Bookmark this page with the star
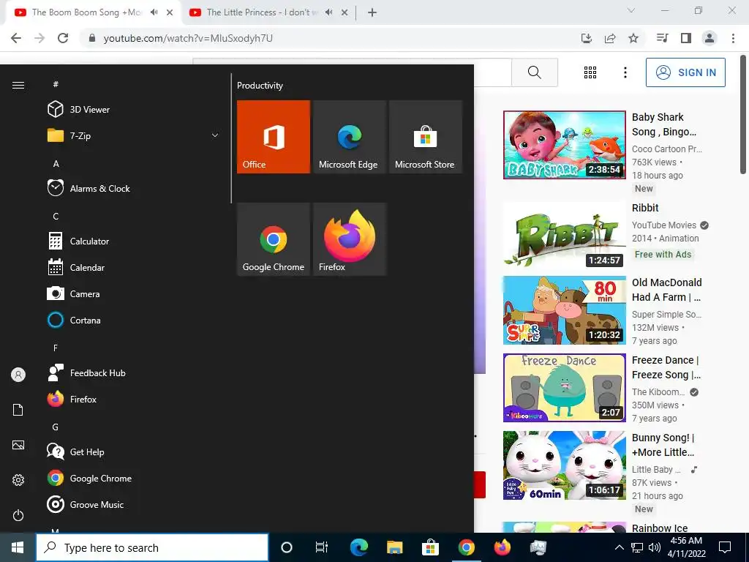749x562 pixels. coord(633,38)
